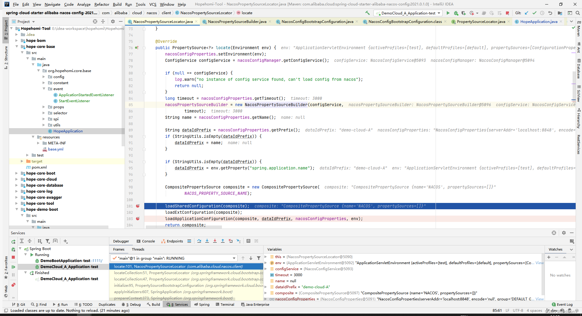
Task: Select HopeApplication in project tree
Action: click(68, 131)
